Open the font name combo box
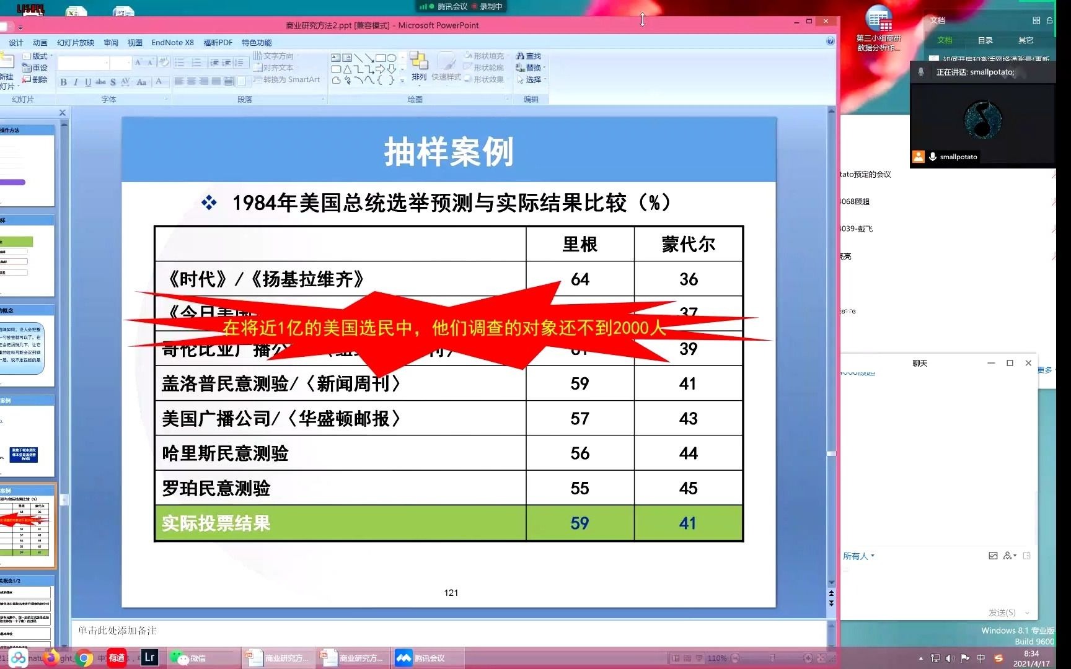The image size is (1071, 669). 84,63
